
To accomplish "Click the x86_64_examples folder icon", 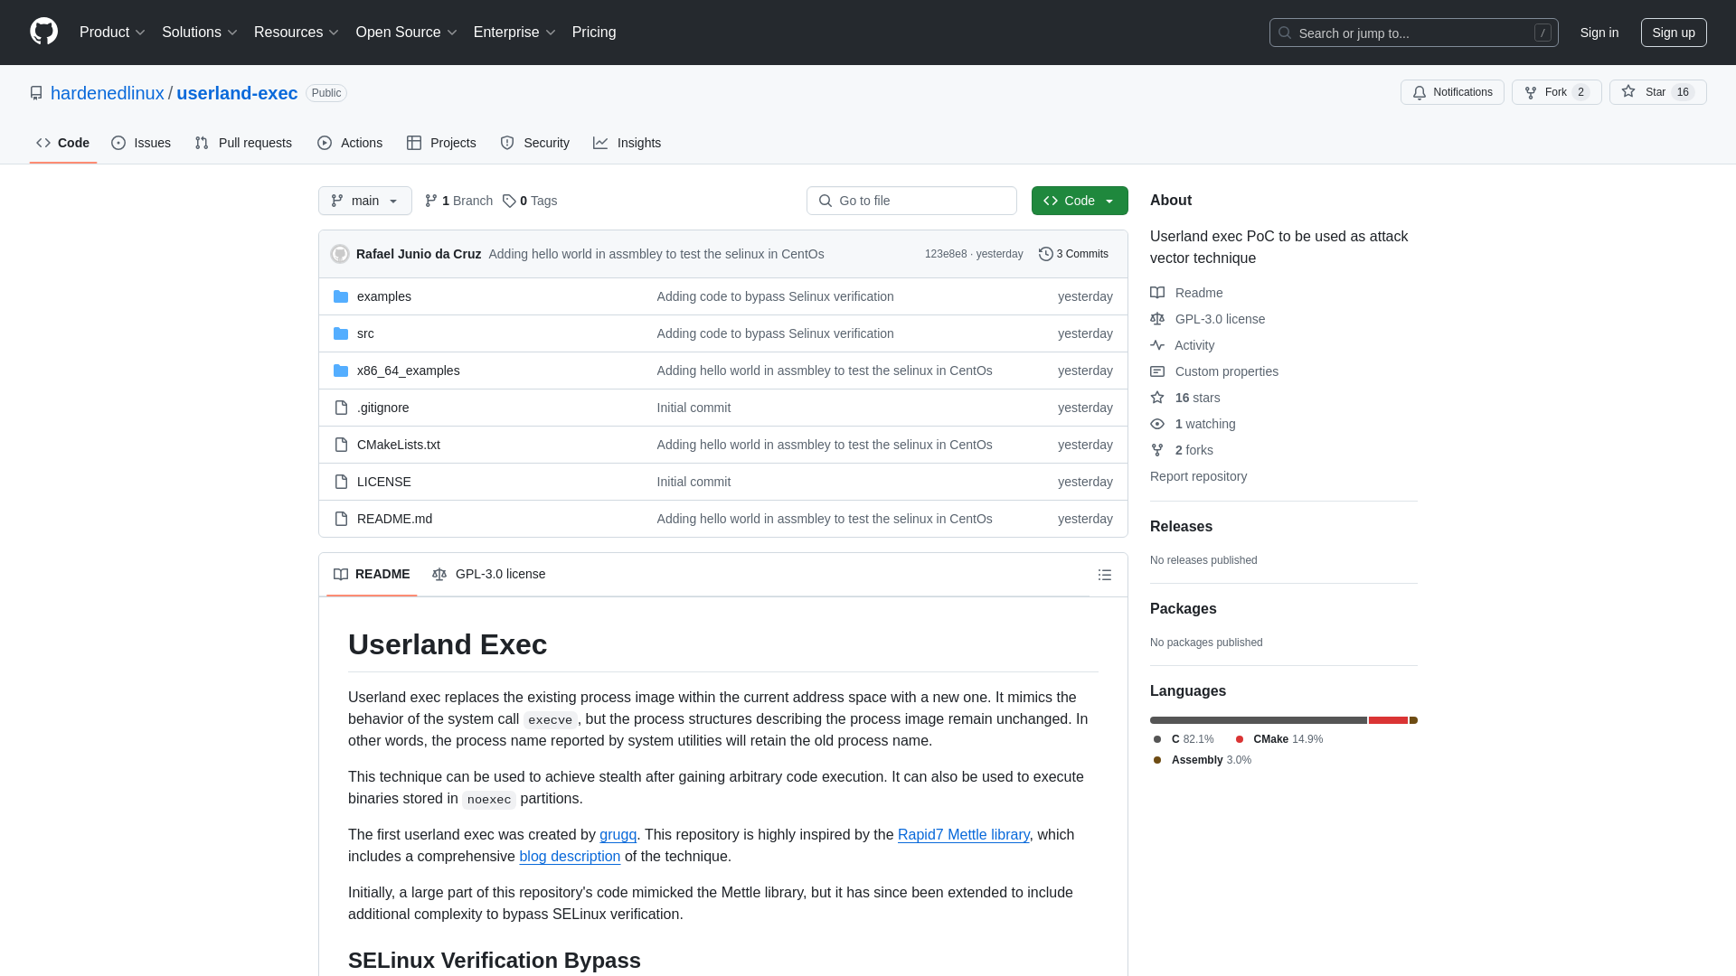I will [341, 371].
